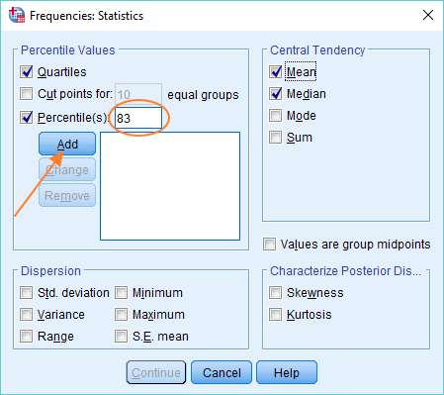Enable the Mode checkbox

[275, 116]
